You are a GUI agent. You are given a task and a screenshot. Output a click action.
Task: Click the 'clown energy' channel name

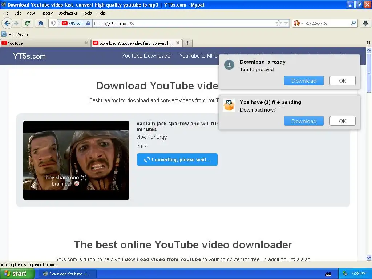[151, 137]
